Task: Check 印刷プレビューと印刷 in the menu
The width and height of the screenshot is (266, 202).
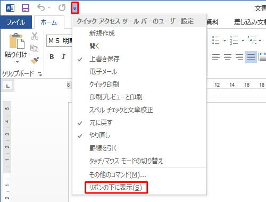Action: click(139, 97)
